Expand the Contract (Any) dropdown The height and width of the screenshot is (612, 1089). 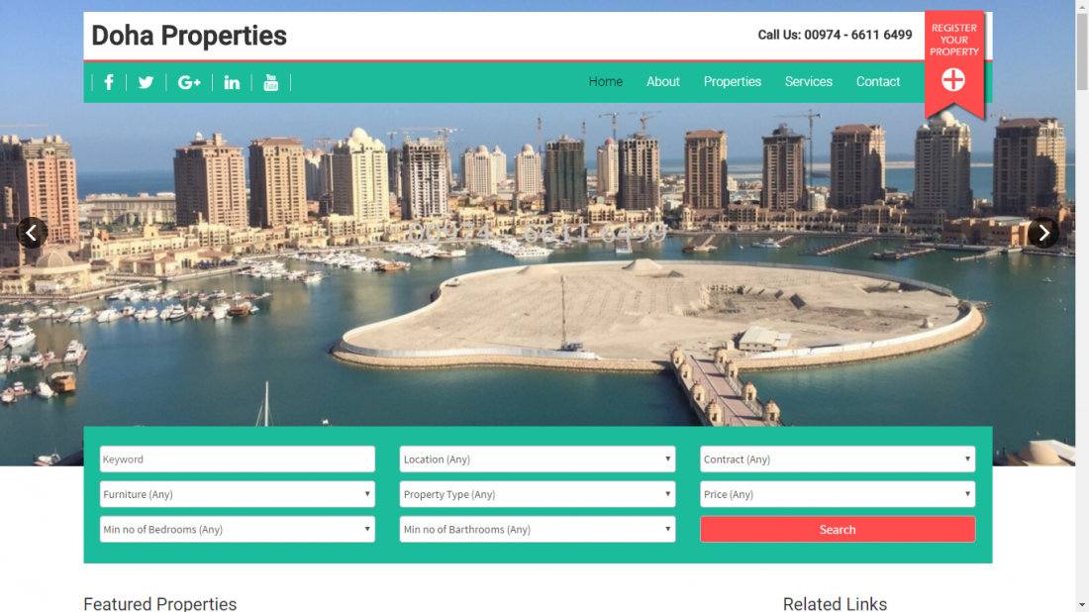click(838, 459)
